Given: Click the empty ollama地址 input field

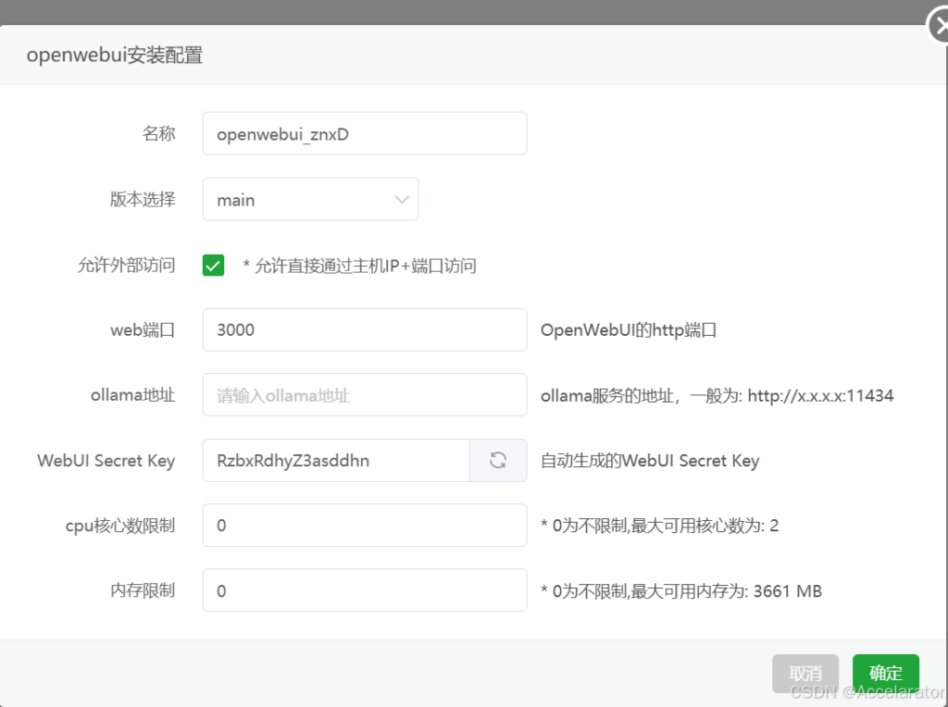Looking at the screenshot, I should 364,395.
